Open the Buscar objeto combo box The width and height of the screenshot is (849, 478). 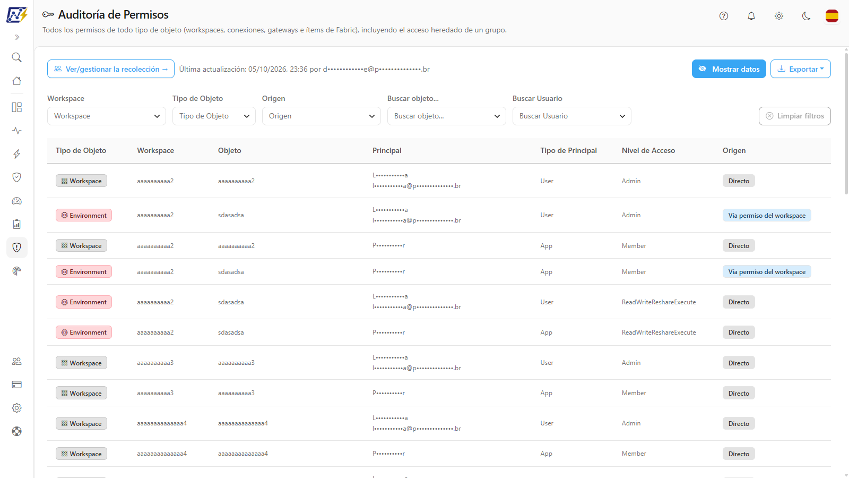447,116
